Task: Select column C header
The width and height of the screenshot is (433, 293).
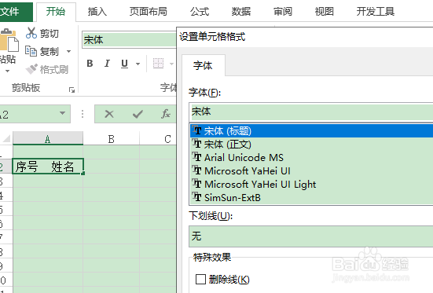Action: [x=158, y=138]
